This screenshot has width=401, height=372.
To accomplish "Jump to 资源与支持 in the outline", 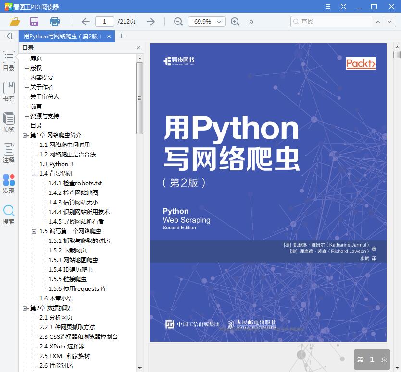I will click(45, 116).
